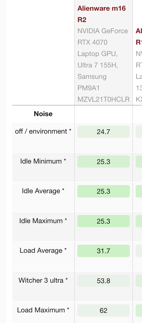The image size is (142, 323).
Task: Click the Load Average row label
Action: tap(43, 250)
